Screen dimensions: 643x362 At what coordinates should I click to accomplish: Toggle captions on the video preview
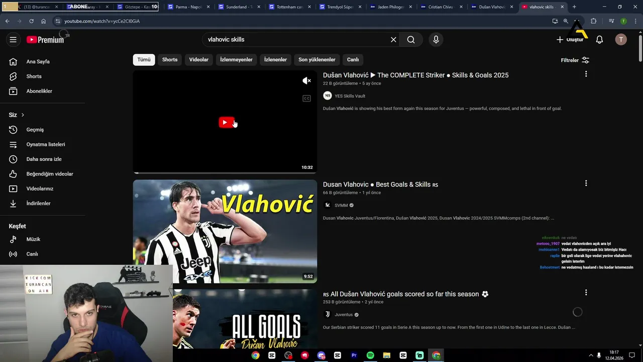(306, 99)
